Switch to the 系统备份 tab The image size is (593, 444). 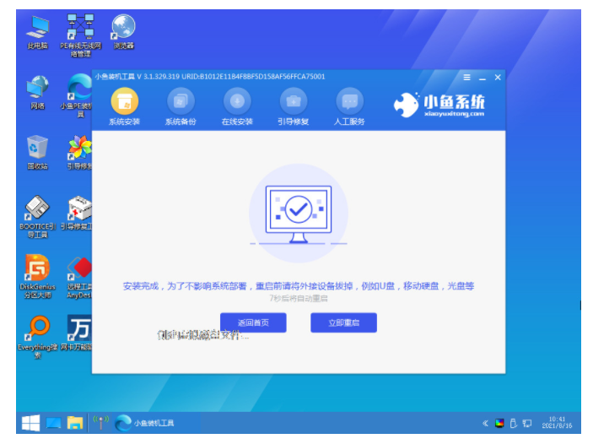181,103
